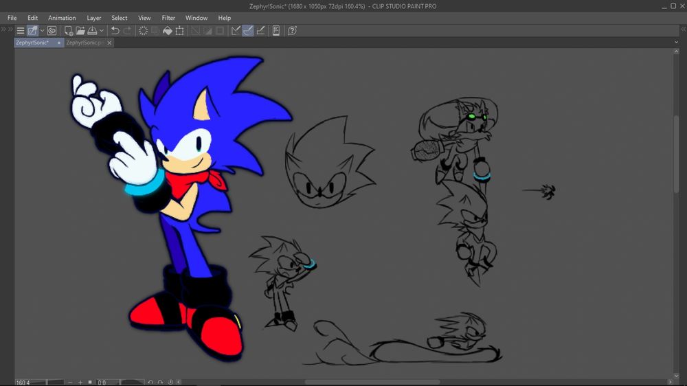Rotate canvas right in status bar
Viewport: 687px width, 386px height.
coord(160,383)
